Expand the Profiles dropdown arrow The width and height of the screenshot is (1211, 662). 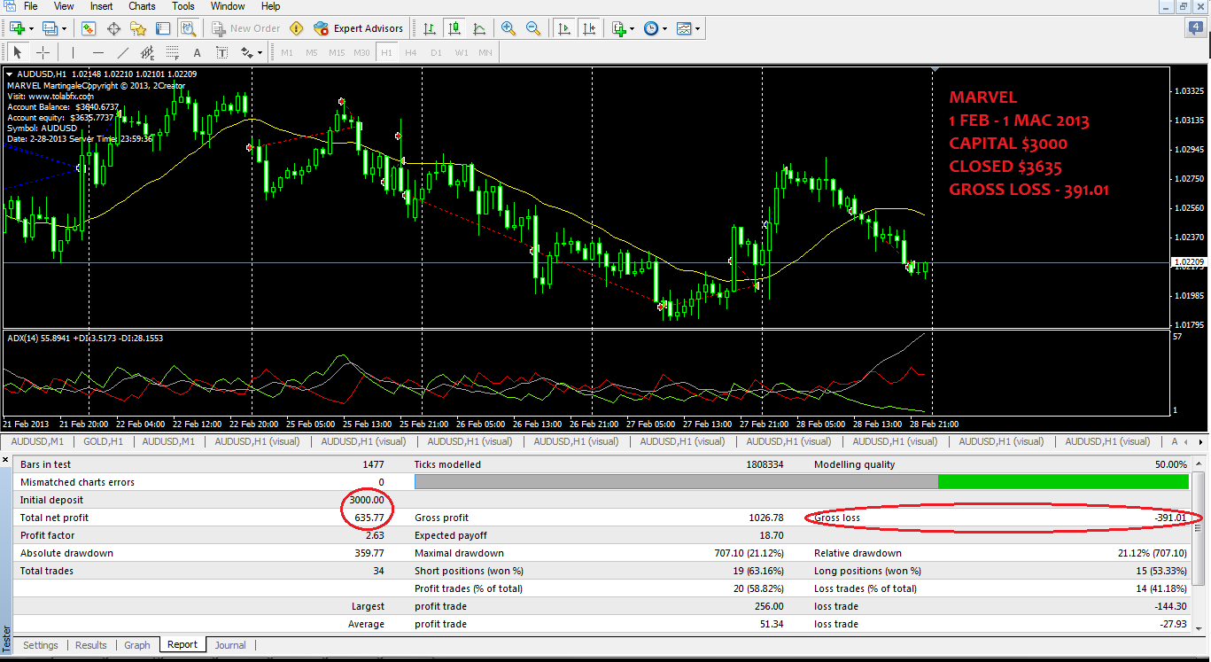pos(63,28)
